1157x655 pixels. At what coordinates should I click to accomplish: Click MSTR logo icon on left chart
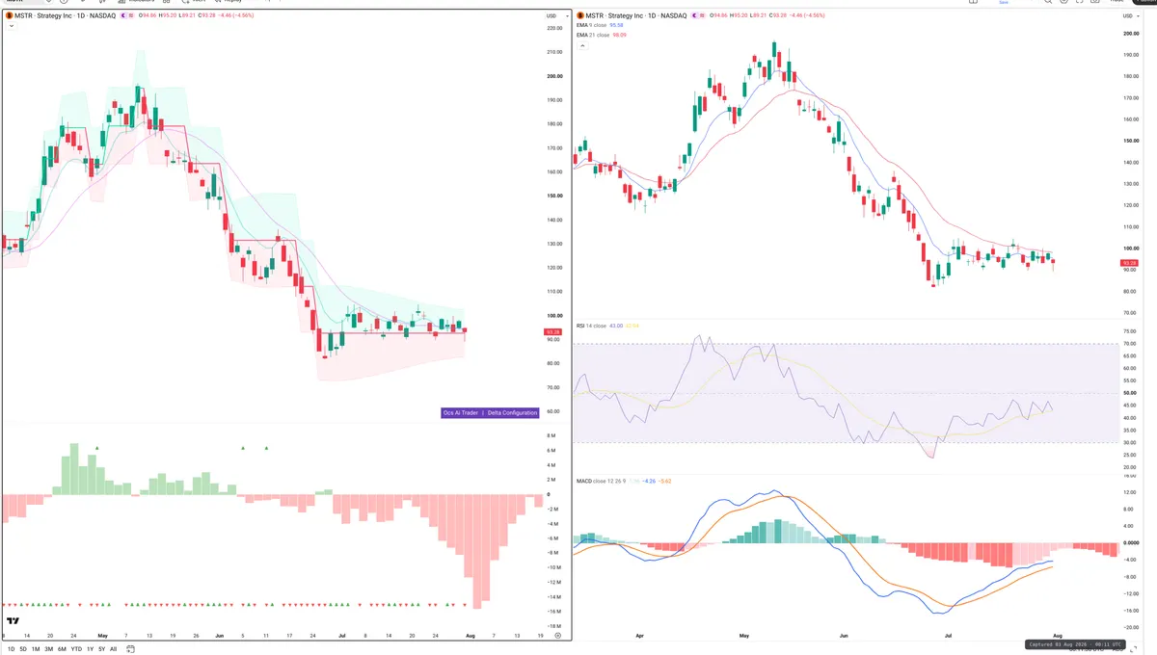[x=9, y=16]
